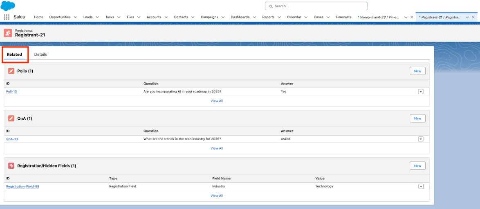Viewport: 480px width, 209px height.
Task: Open the Reports nav item
Action: point(269,17)
